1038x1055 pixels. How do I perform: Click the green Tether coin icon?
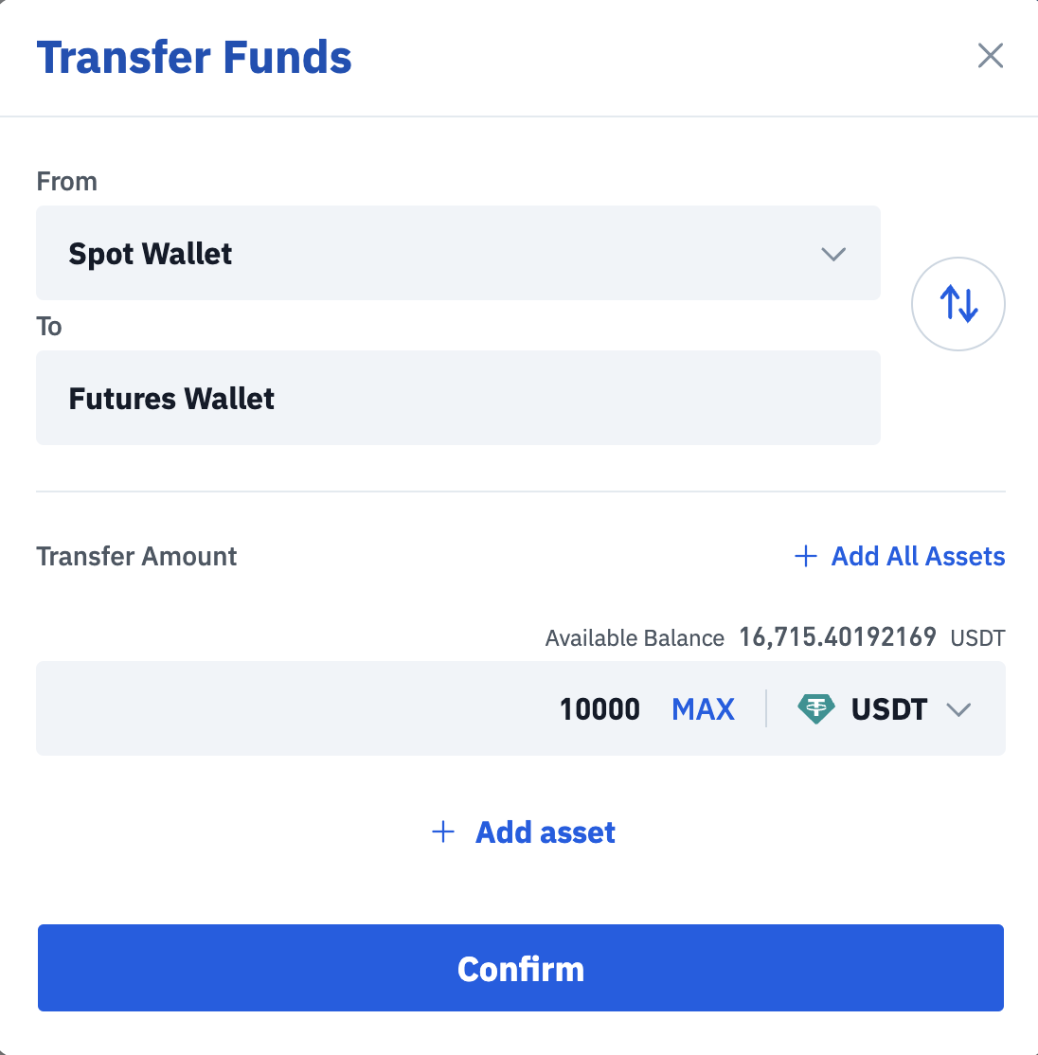(815, 709)
